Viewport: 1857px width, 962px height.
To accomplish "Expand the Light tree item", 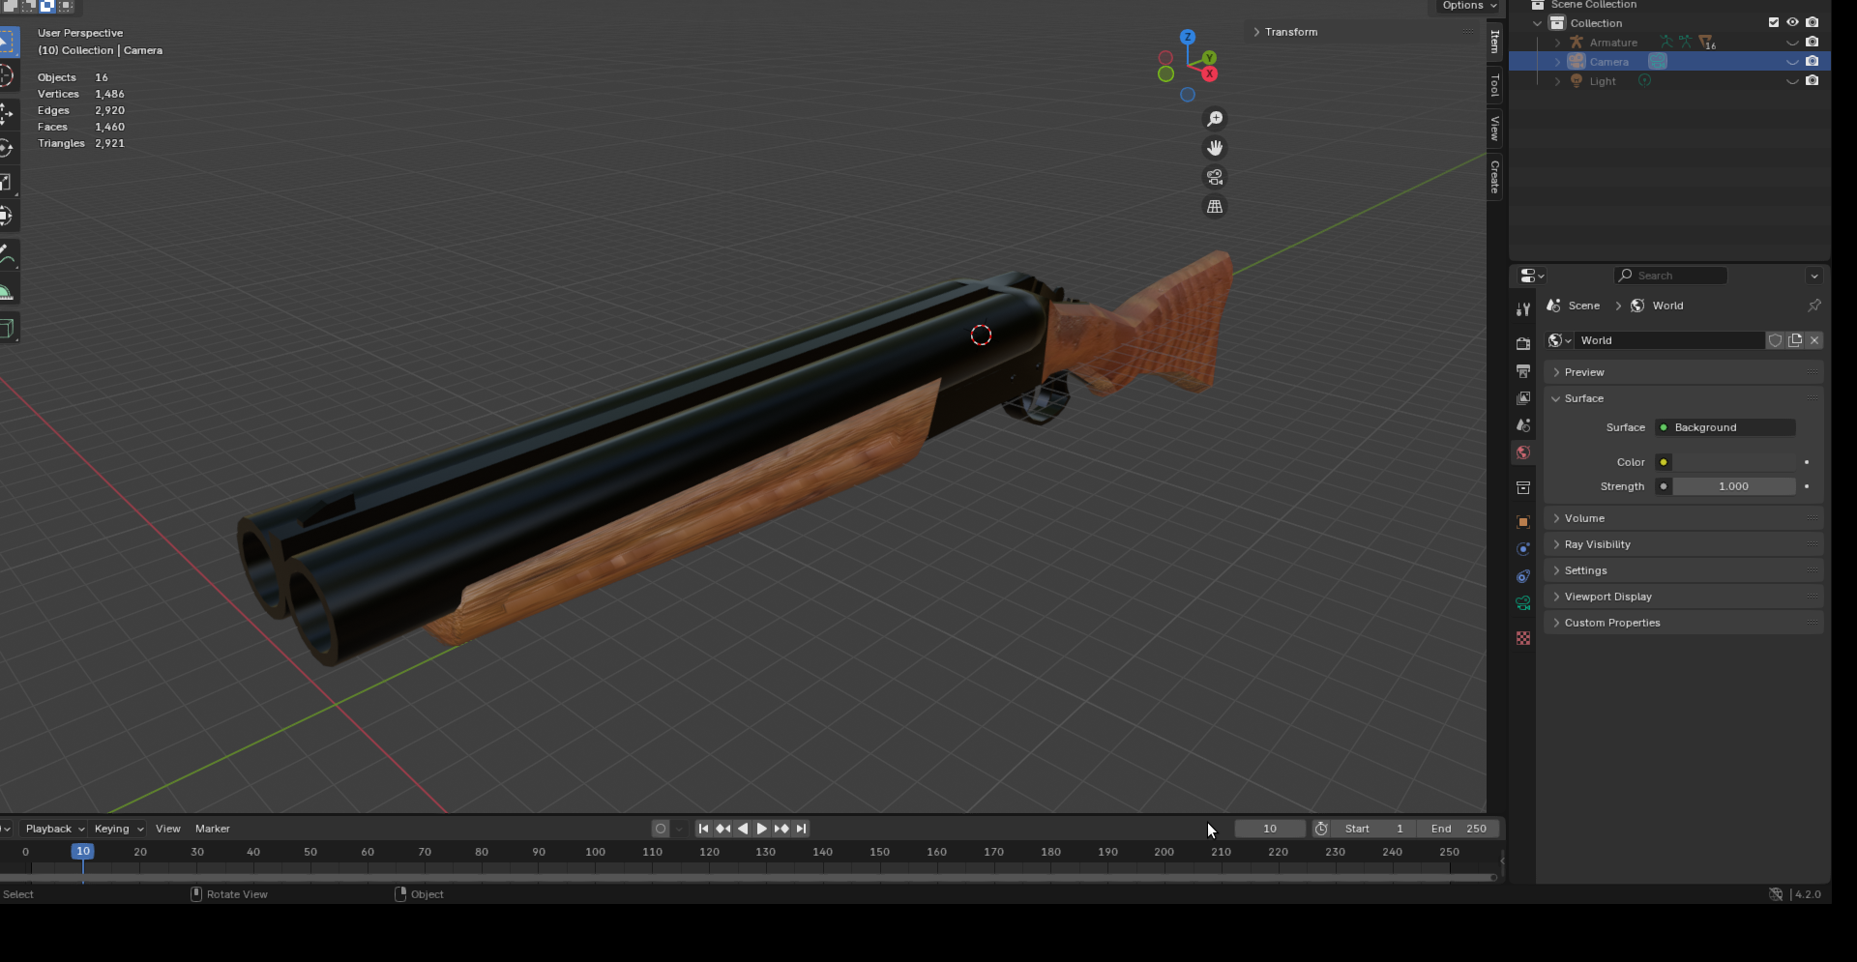I will coord(1557,81).
